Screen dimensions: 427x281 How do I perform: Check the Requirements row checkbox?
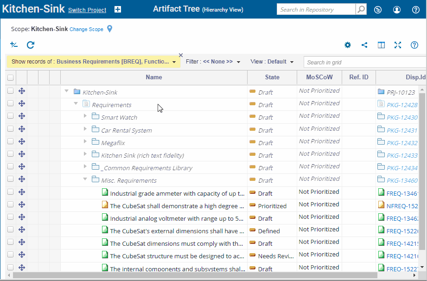point(10,103)
